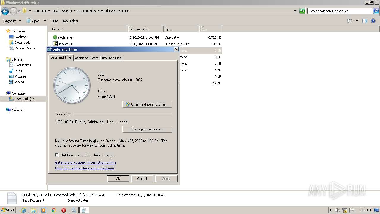Open the Pictures library
The height and width of the screenshot is (214, 380).
[x=20, y=76]
